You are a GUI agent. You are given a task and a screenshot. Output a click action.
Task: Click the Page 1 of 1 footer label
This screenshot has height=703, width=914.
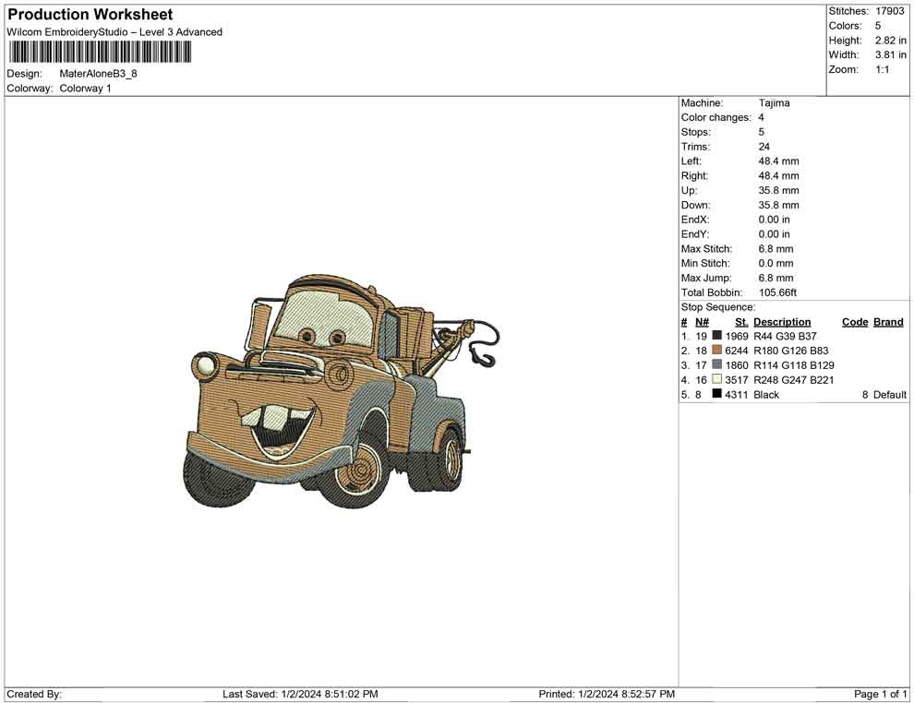coord(880,694)
